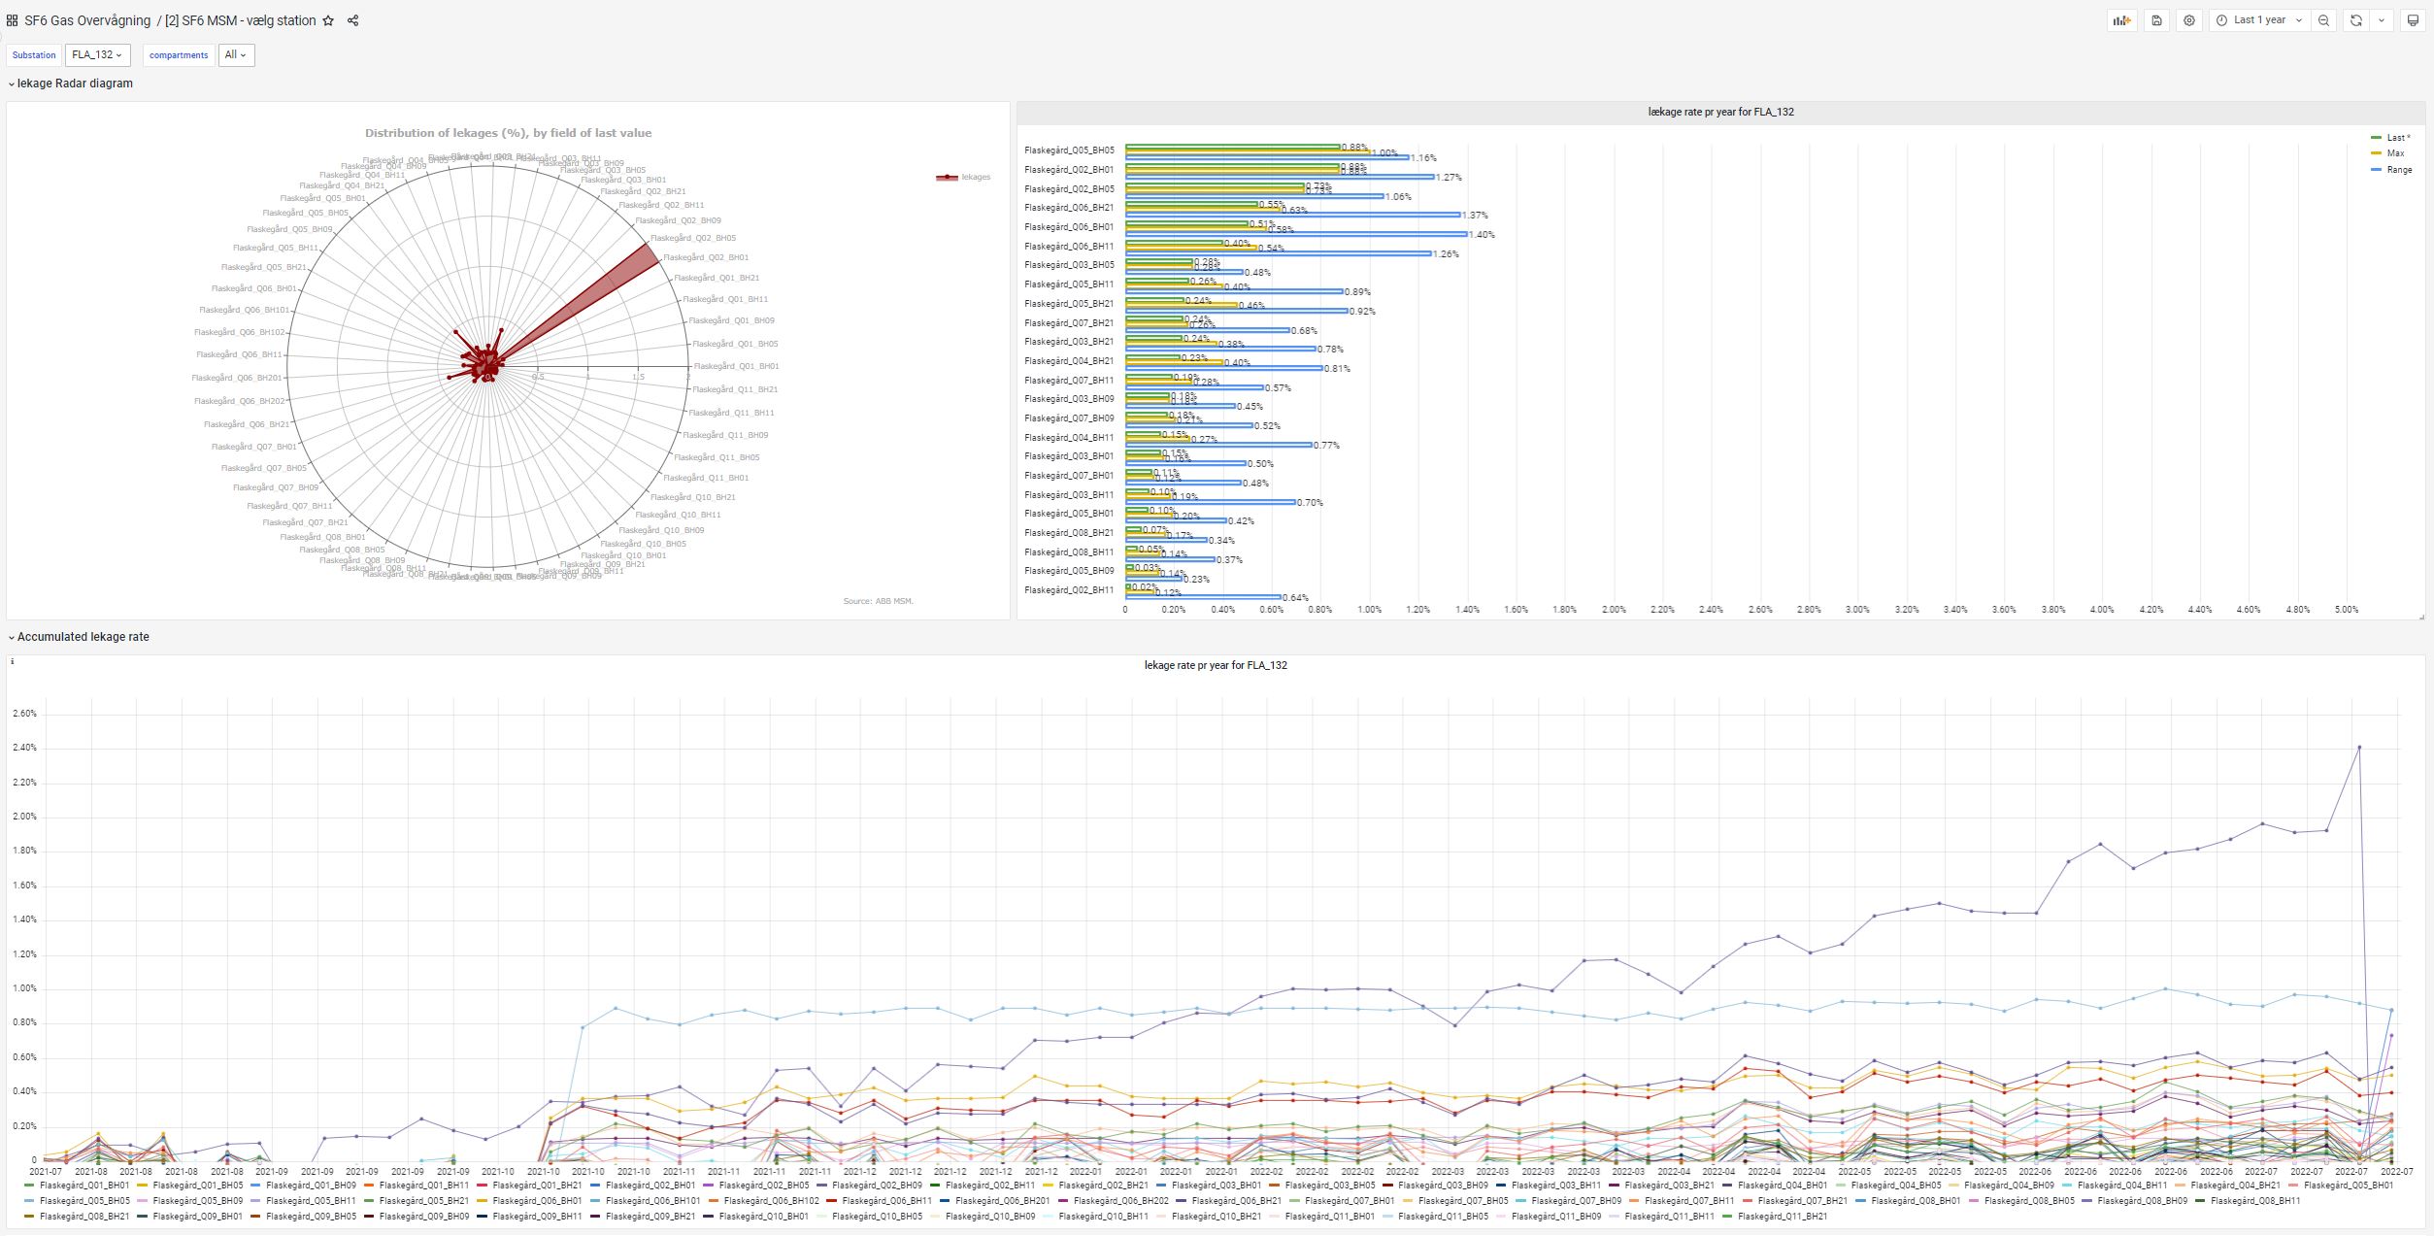Toggle the Range legend series

[2398, 170]
